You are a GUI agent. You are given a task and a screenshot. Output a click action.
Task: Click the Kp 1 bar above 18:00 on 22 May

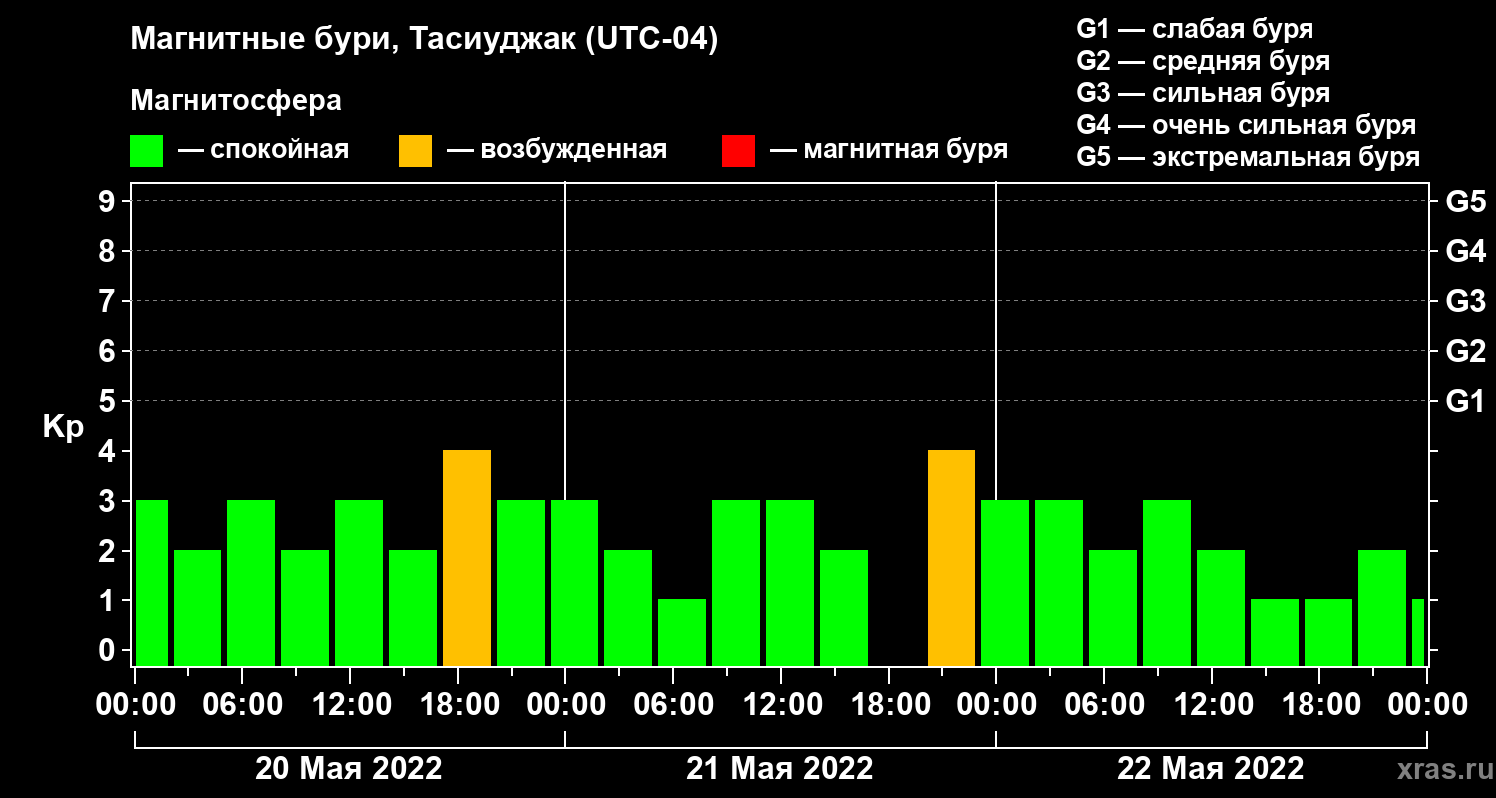(x=1328, y=633)
